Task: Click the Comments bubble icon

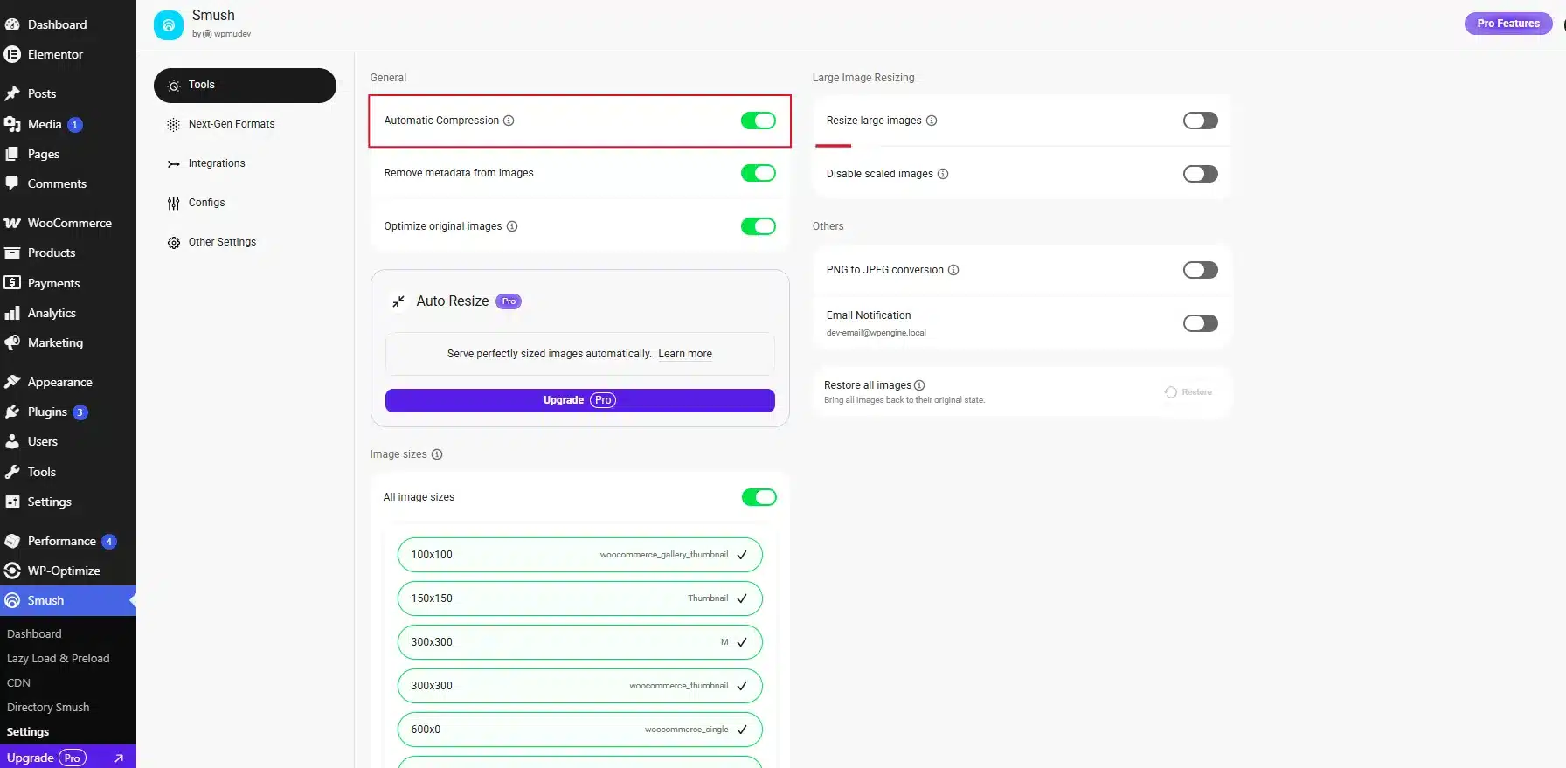Action: click(x=12, y=183)
